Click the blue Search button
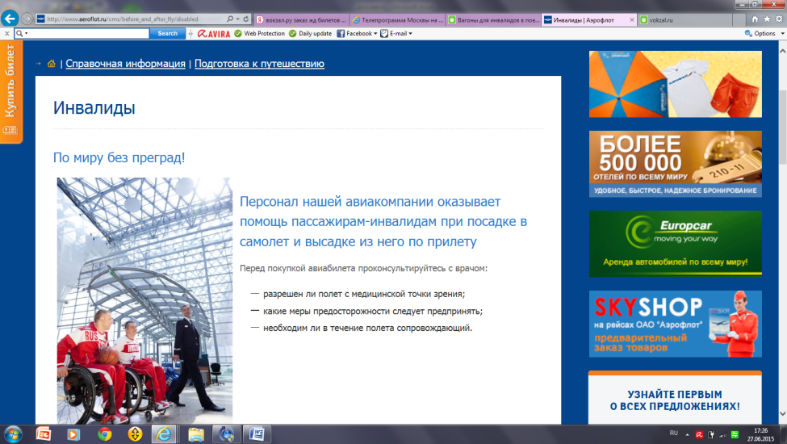This screenshot has width=787, height=444. click(168, 34)
